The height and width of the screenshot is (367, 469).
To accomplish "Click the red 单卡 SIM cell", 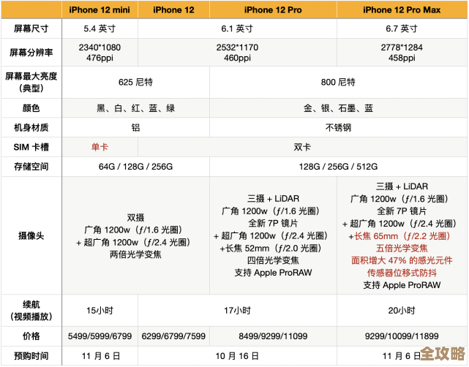I will [100, 147].
